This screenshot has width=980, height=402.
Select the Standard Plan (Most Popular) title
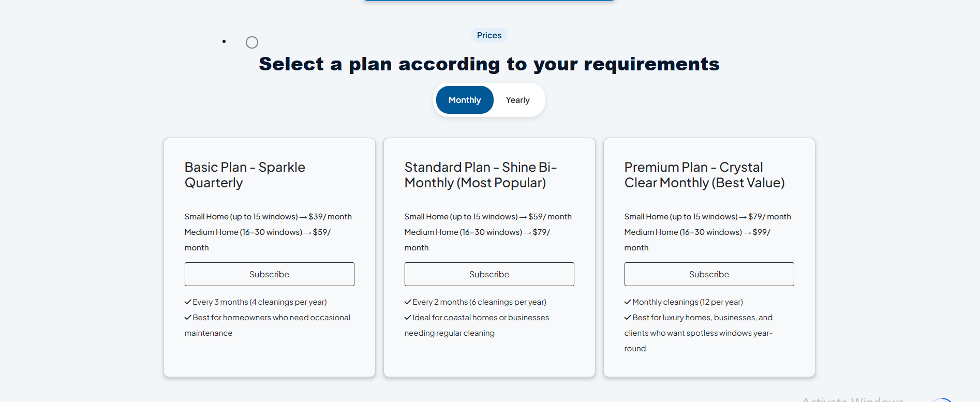click(480, 175)
